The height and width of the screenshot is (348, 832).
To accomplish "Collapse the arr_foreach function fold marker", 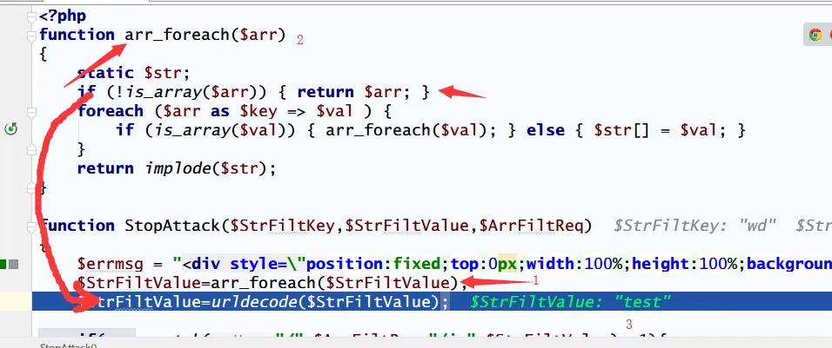I will [32, 36].
